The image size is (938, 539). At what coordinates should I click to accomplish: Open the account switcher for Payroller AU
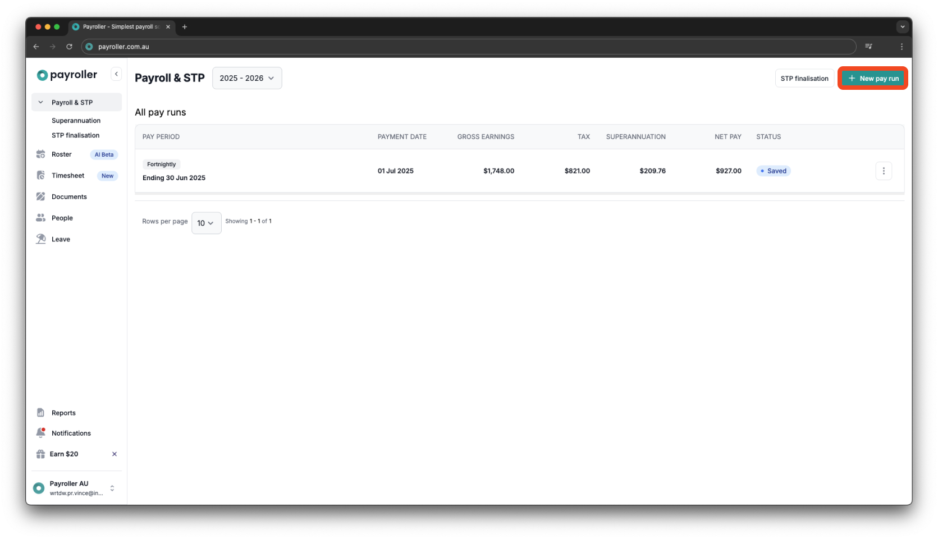point(112,488)
